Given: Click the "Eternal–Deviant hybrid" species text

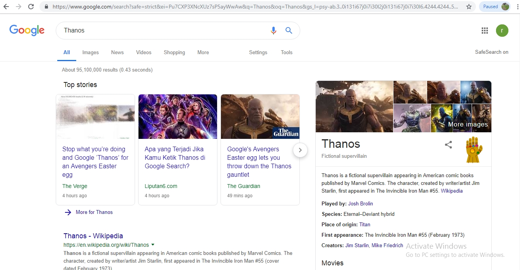Looking at the screenshot, I should coord(369,214).
